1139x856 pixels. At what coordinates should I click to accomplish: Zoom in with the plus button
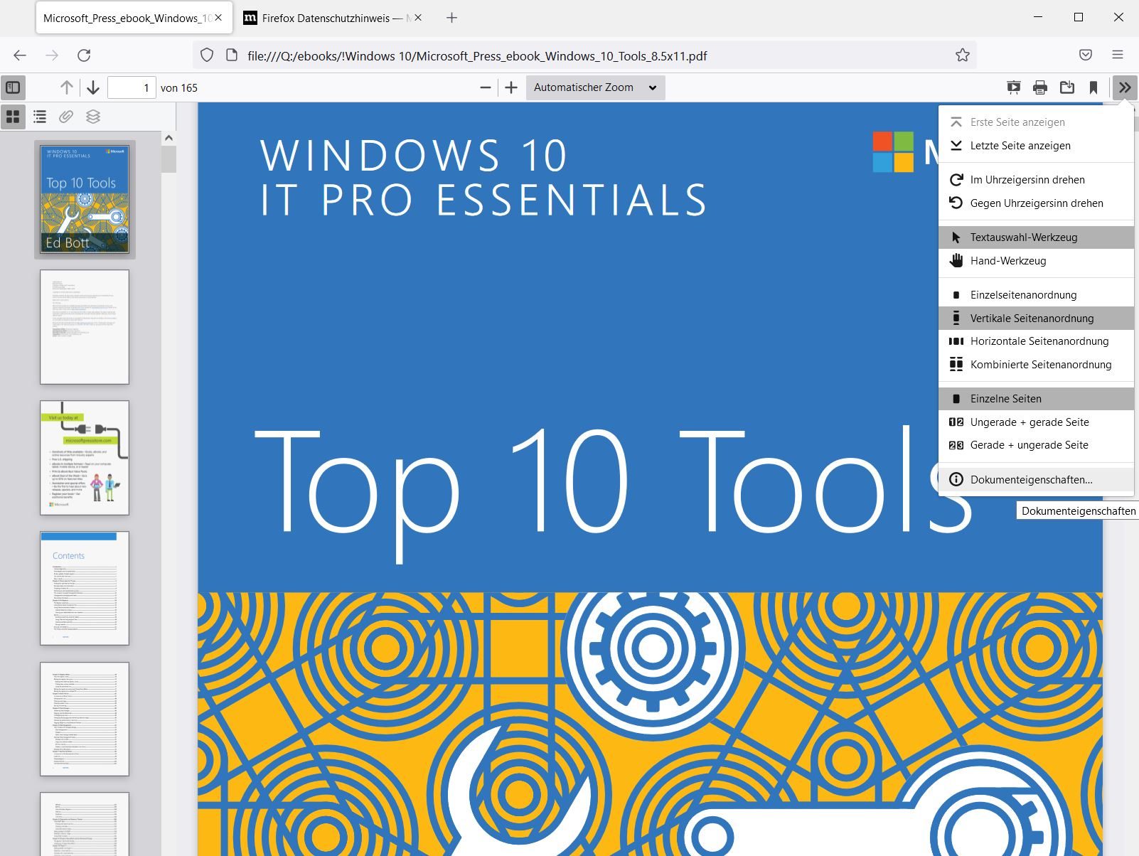click(x=511, y=87)
